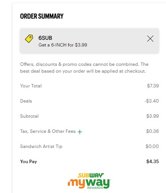Click the You Pay label
Screen dimensions: 166x193
(x=28, y=162)
